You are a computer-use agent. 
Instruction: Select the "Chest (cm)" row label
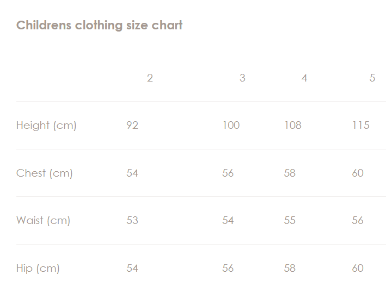point(44,173)
